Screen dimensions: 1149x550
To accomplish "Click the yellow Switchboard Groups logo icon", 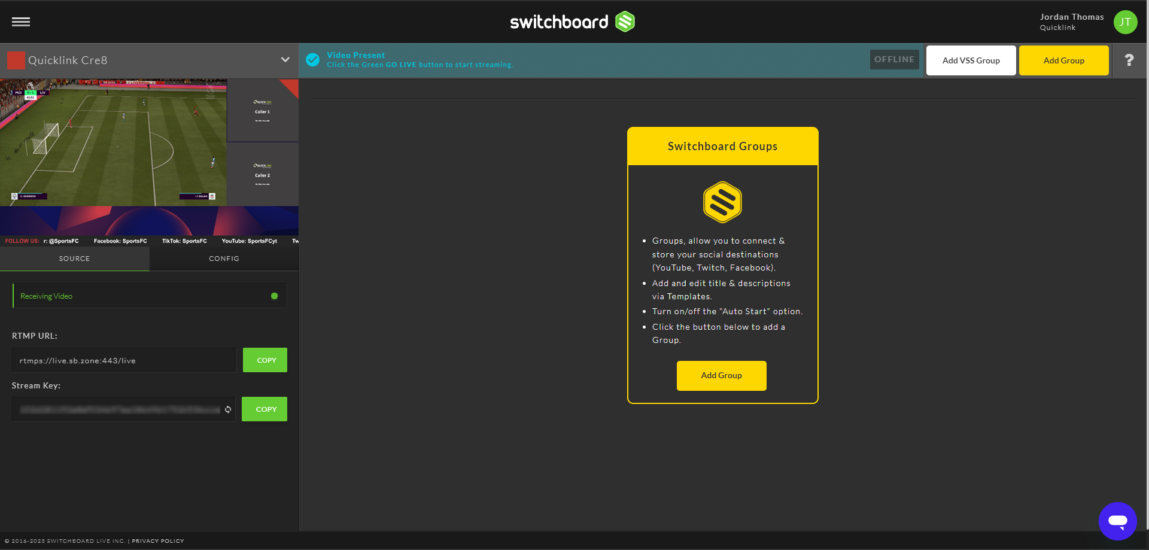I will (722, 202).
